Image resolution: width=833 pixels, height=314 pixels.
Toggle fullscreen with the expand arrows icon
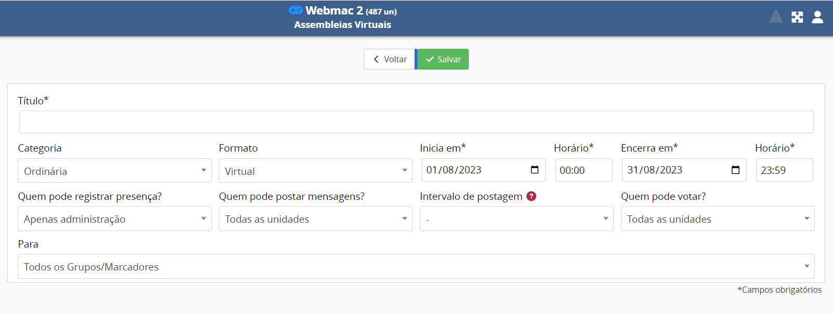tap(797, 17)
